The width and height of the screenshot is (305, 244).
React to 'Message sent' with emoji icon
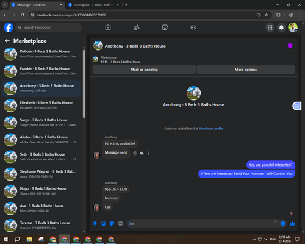click(135, 153)
